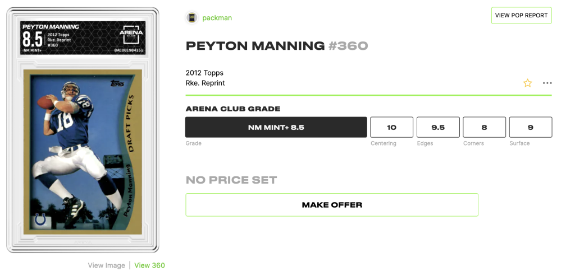Open the graded Peyton Manning card image
The image size is (575, 276).
point(83,130)
